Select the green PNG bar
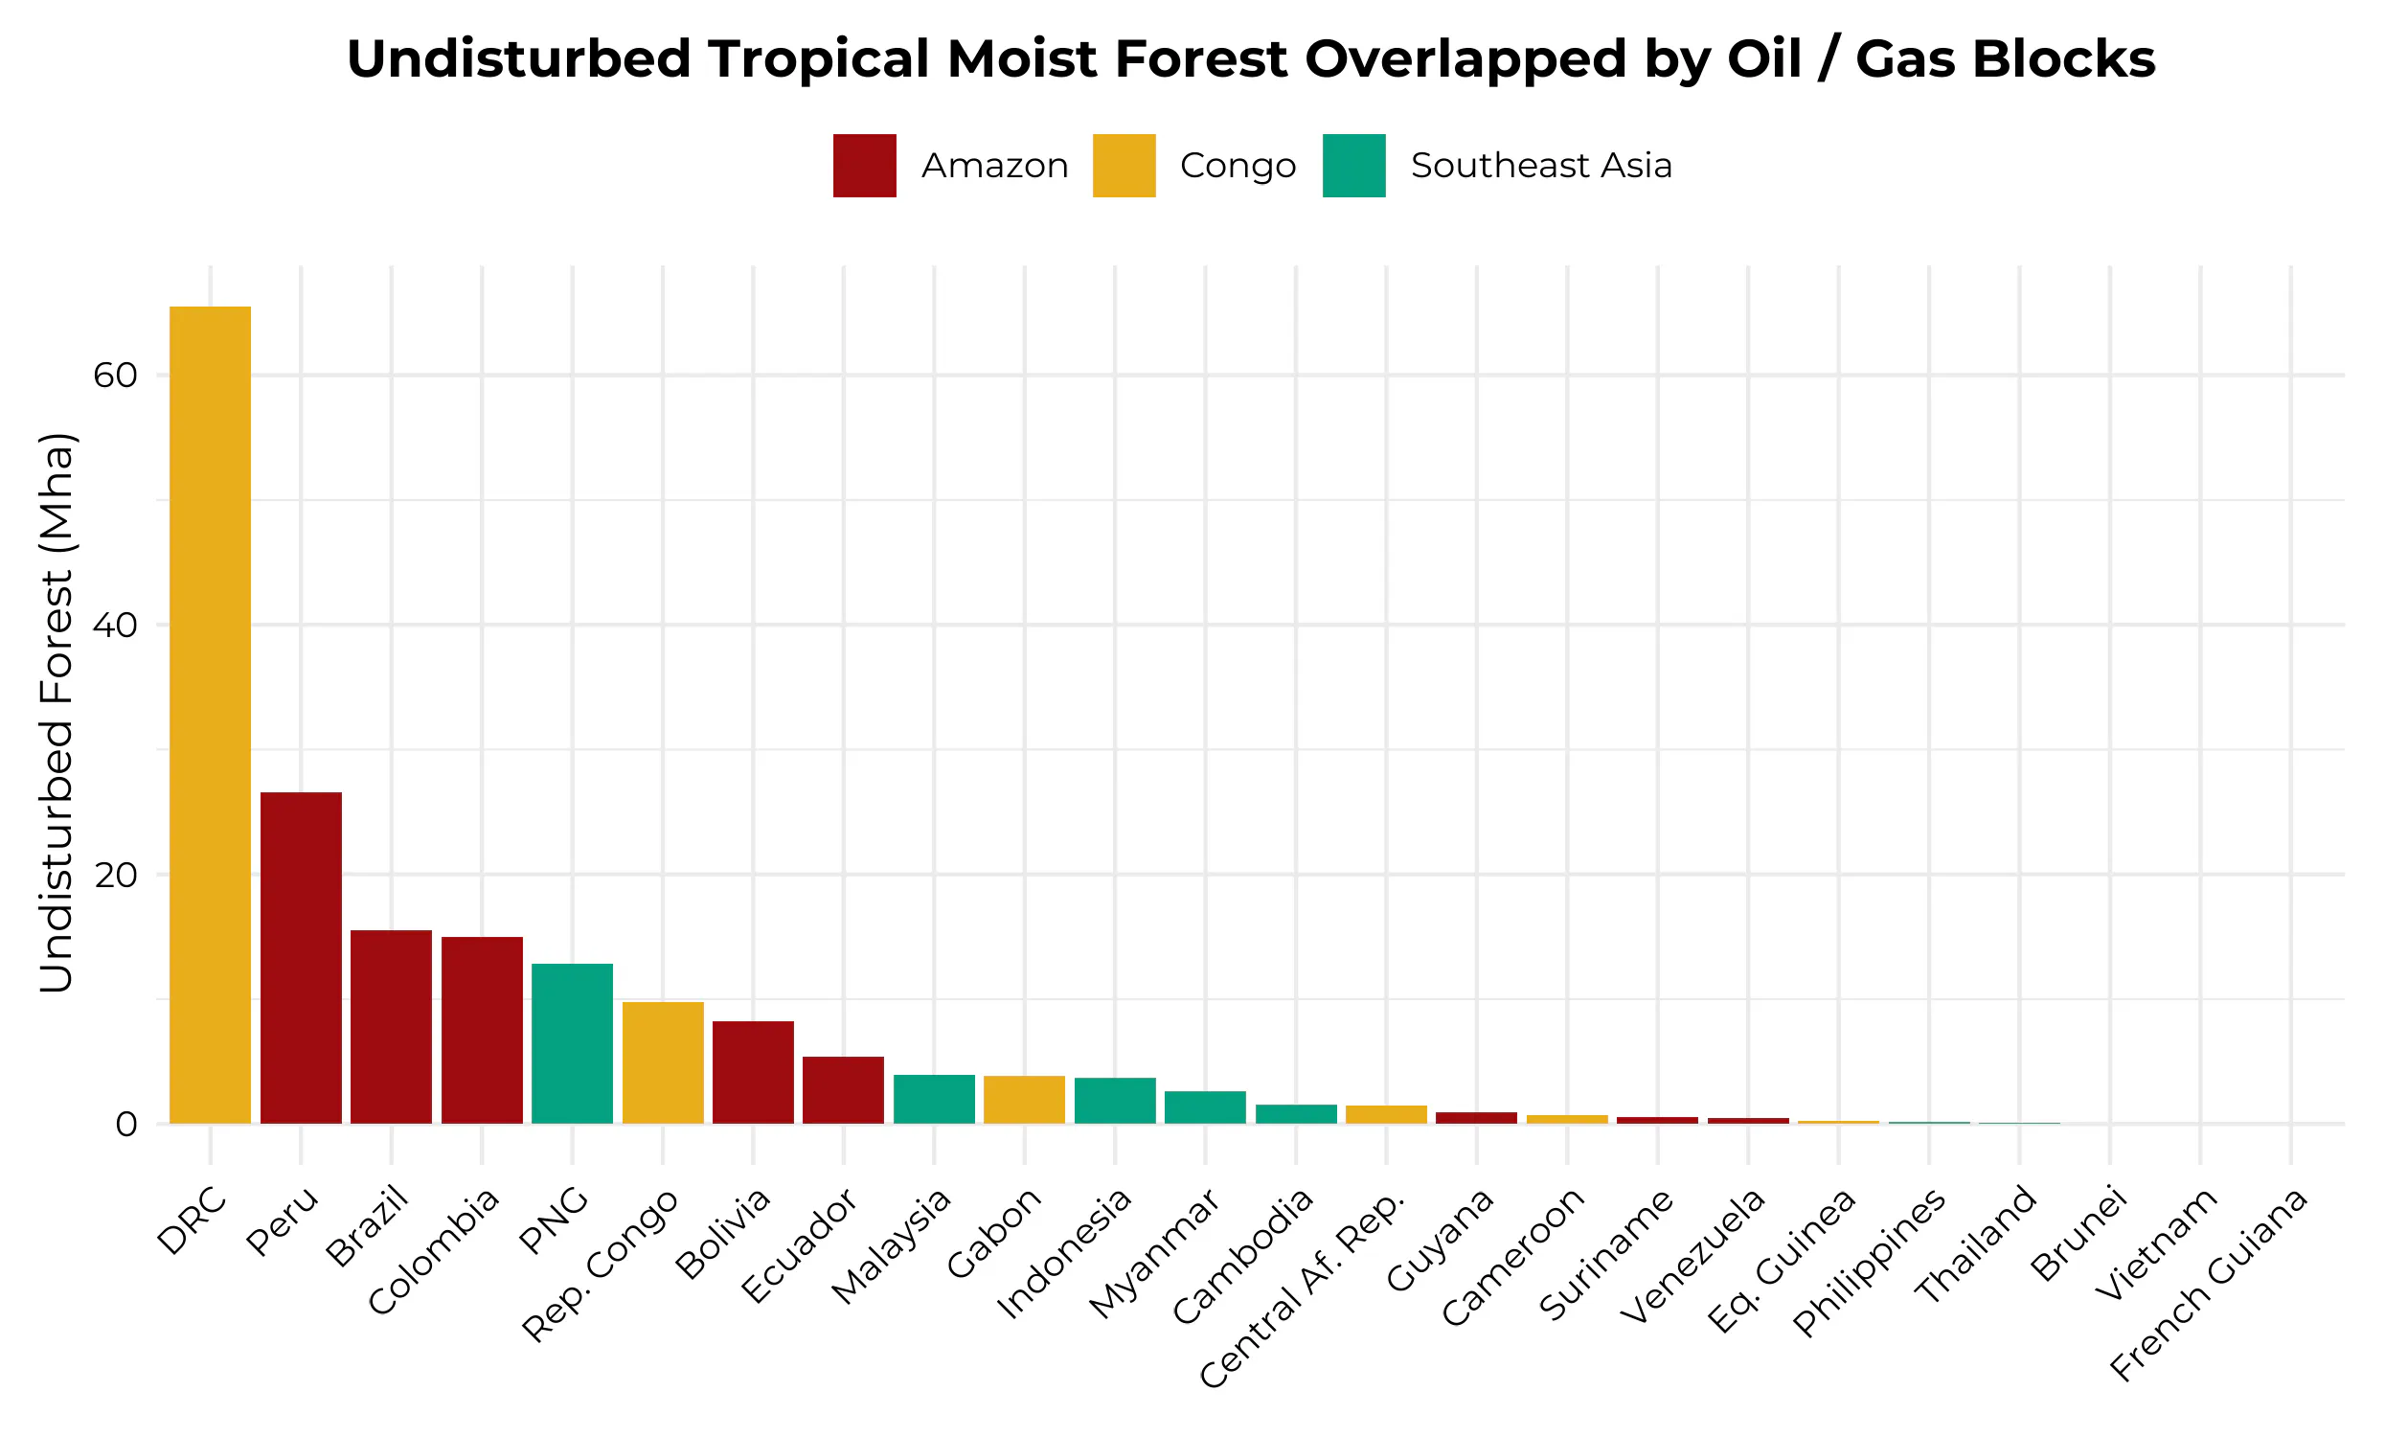This screenshot has width=2385, height=1437. (x=572, y=1043)
